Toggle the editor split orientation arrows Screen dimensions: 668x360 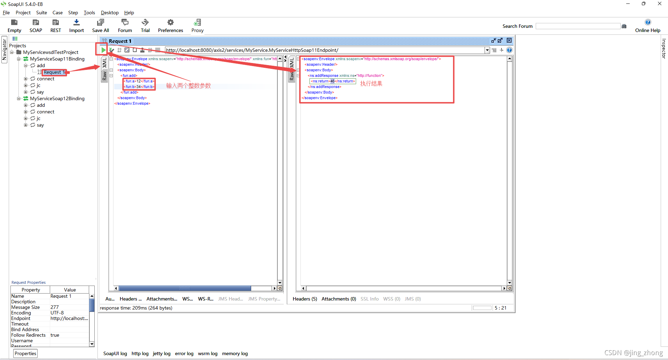[285, 59]
